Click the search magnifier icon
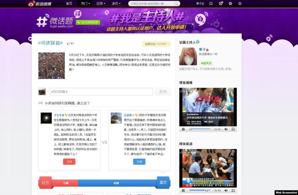298x195 pixels. (x=176, y=3)
